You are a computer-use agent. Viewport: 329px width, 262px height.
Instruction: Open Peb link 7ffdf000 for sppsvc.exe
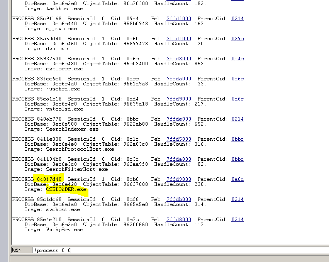(x=179, y=19)
